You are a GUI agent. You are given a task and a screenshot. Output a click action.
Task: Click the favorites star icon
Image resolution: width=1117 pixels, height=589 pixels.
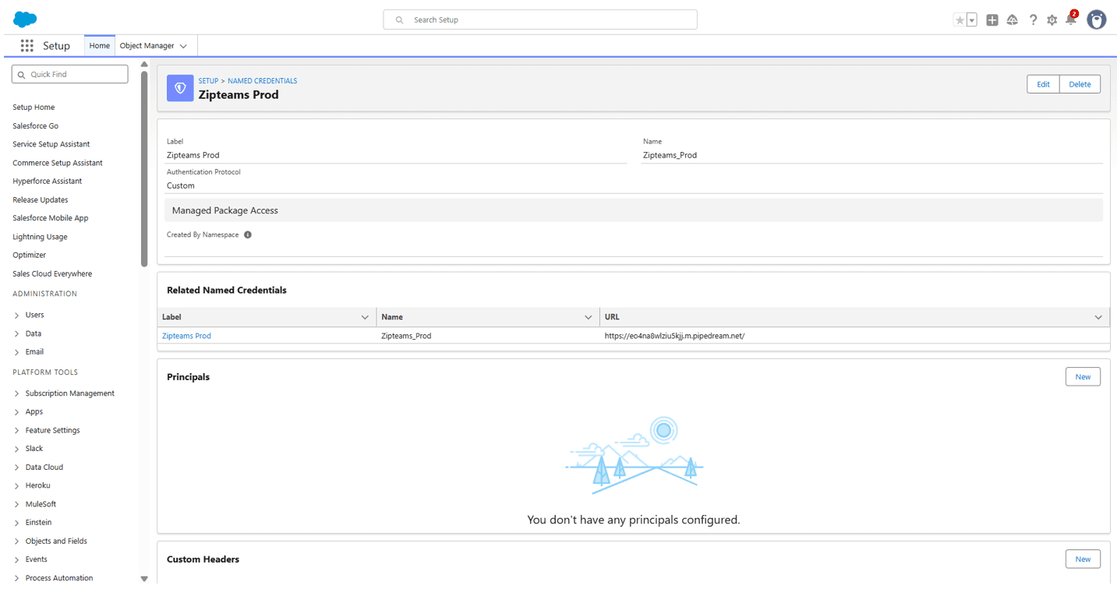click(x=960, y=20)
